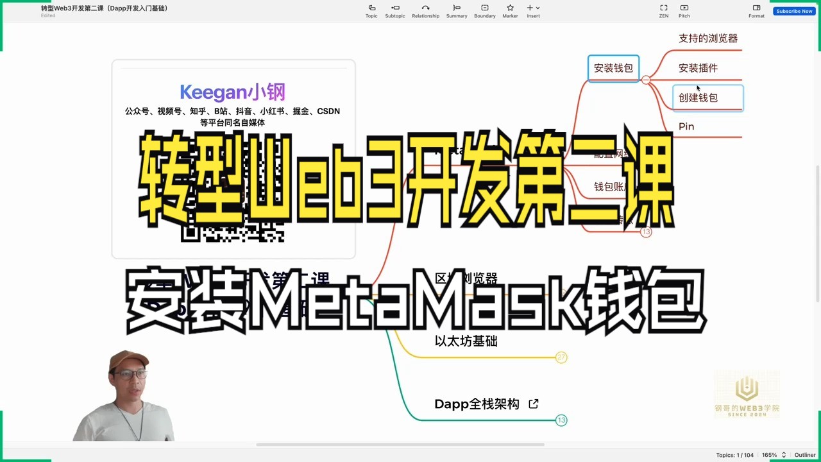Image resolution: width=821 pixels, height=462 pixels.
Task: Add a Boundary using toolbar
Action: click(485, 11)
